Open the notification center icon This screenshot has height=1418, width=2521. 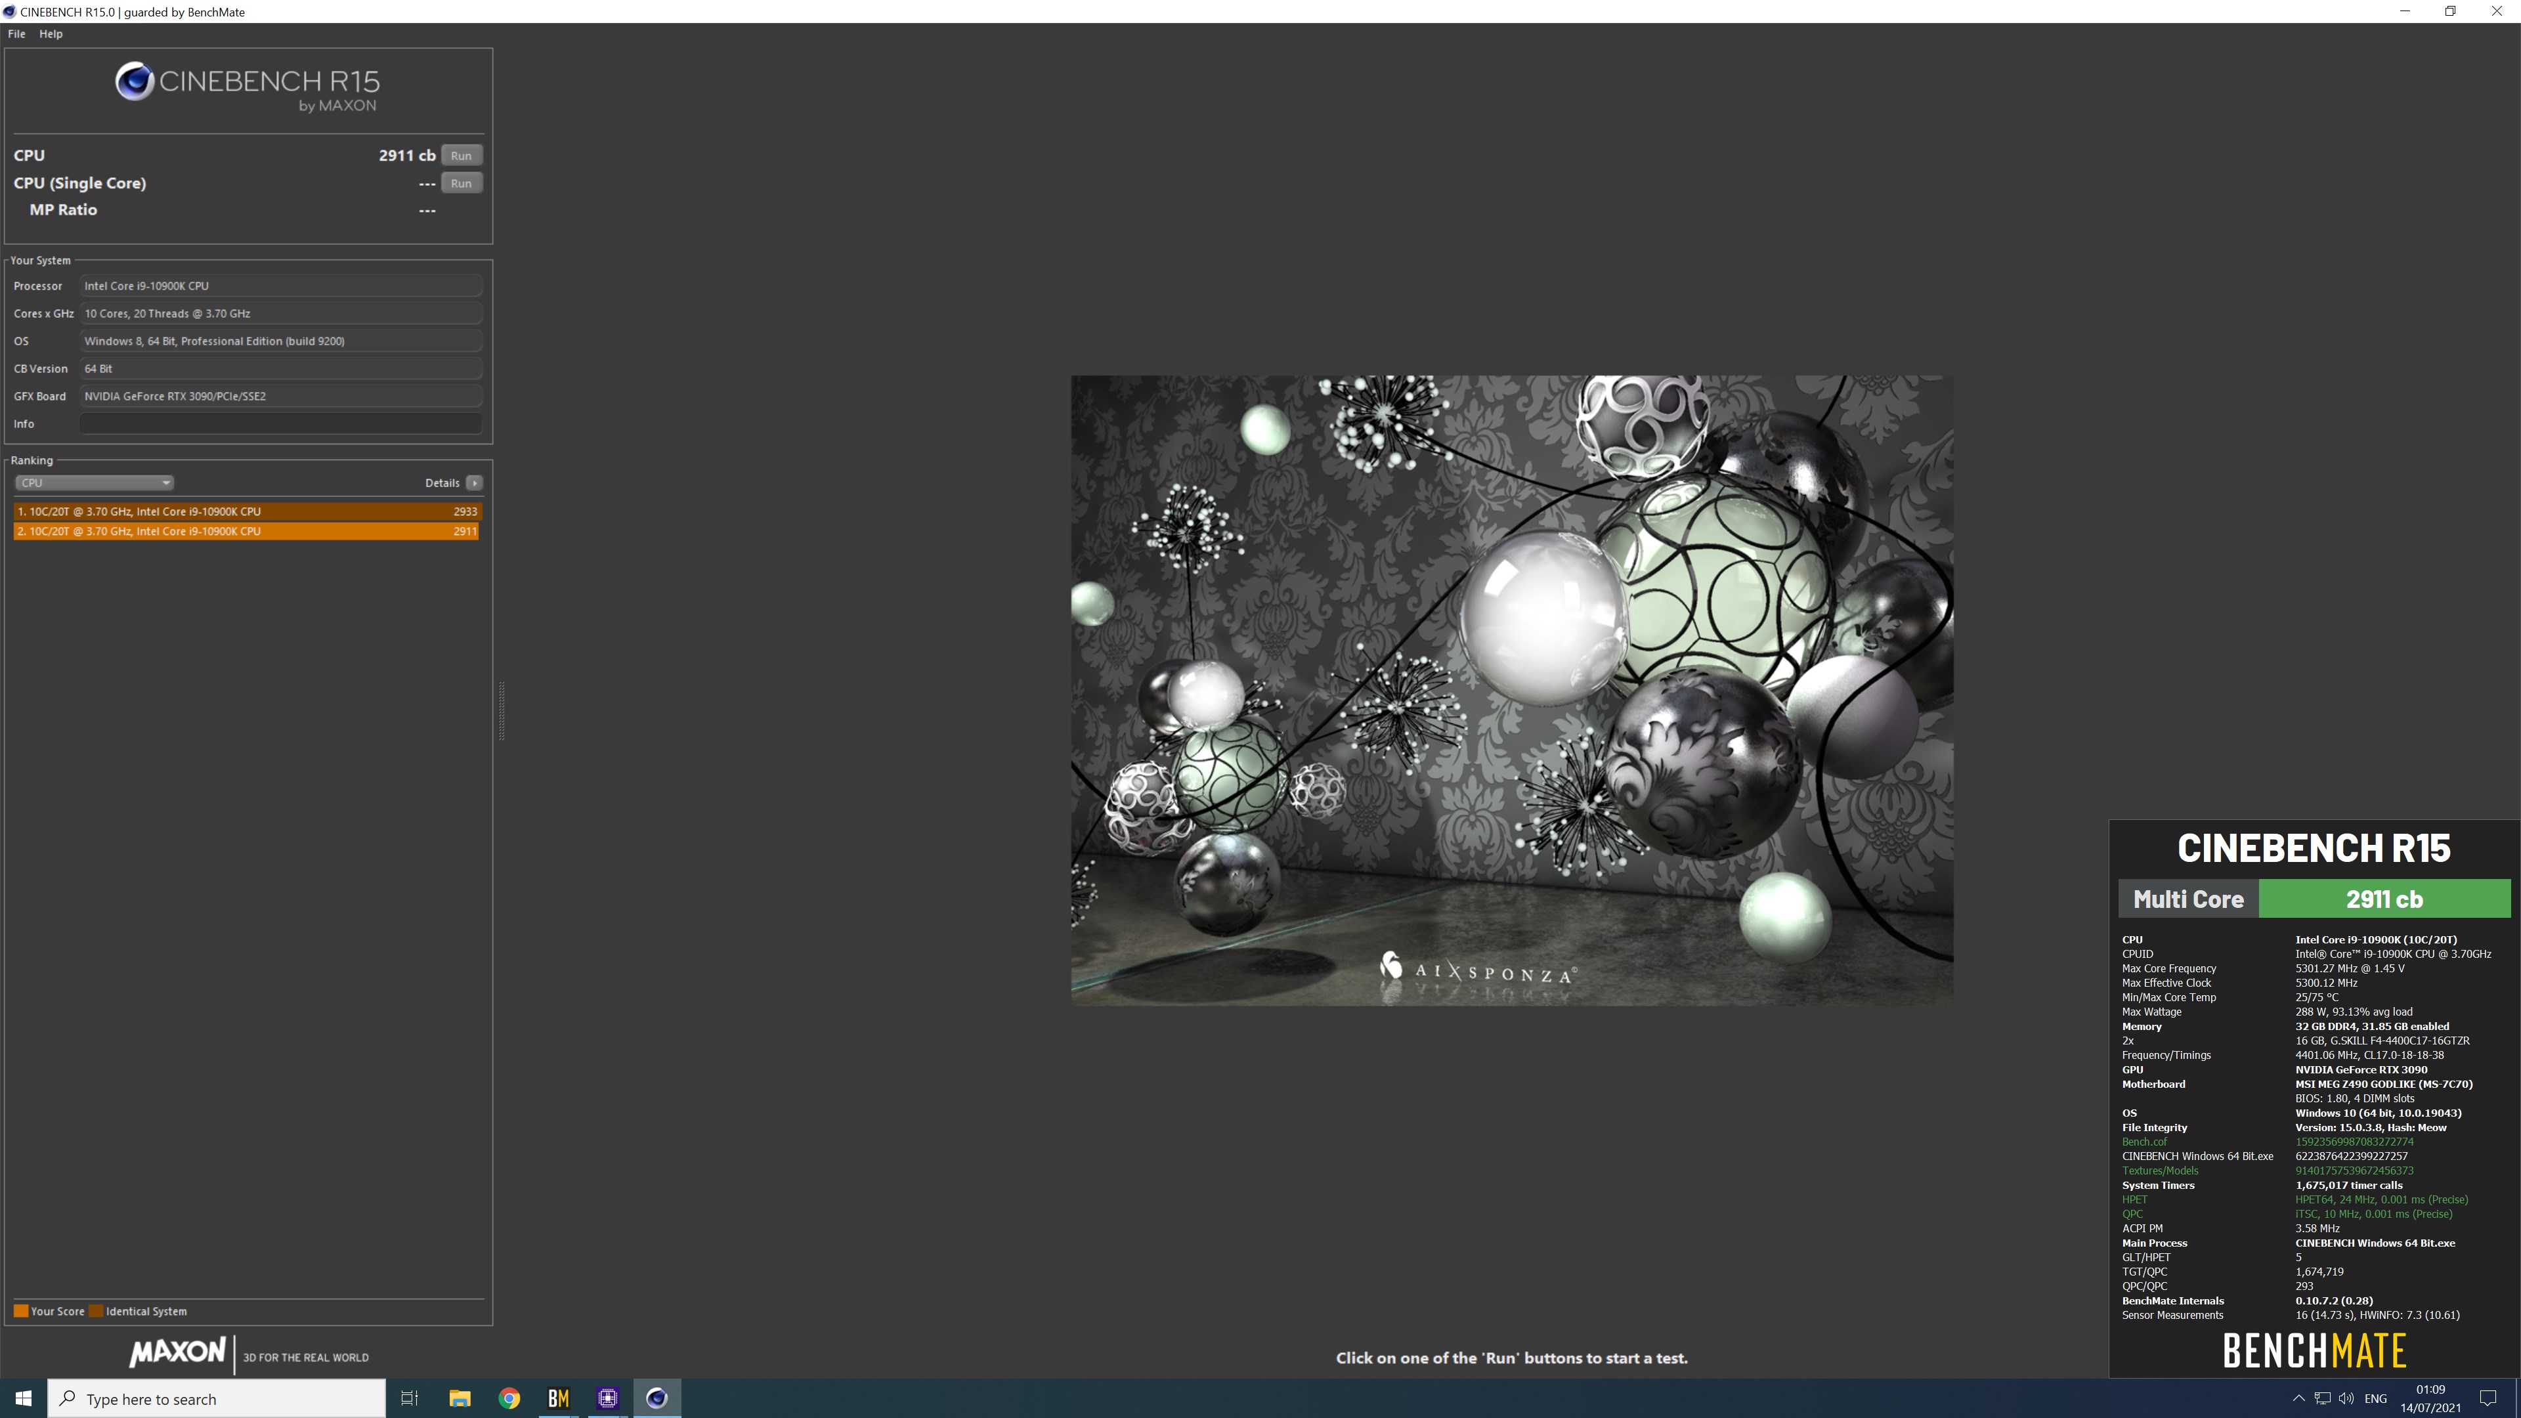pos(2488,1398)
